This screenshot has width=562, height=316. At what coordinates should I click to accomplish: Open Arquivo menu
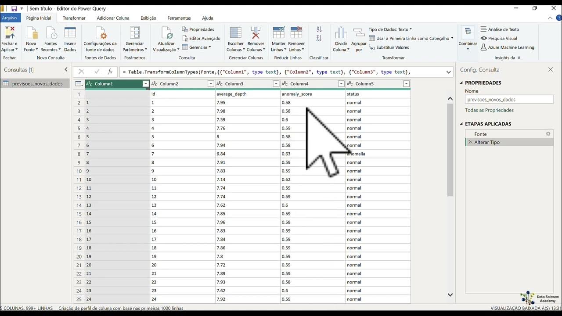[x=9, y=18]
